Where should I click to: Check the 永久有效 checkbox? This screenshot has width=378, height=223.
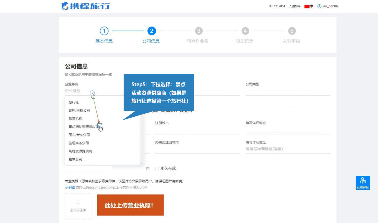coord(157,169)
